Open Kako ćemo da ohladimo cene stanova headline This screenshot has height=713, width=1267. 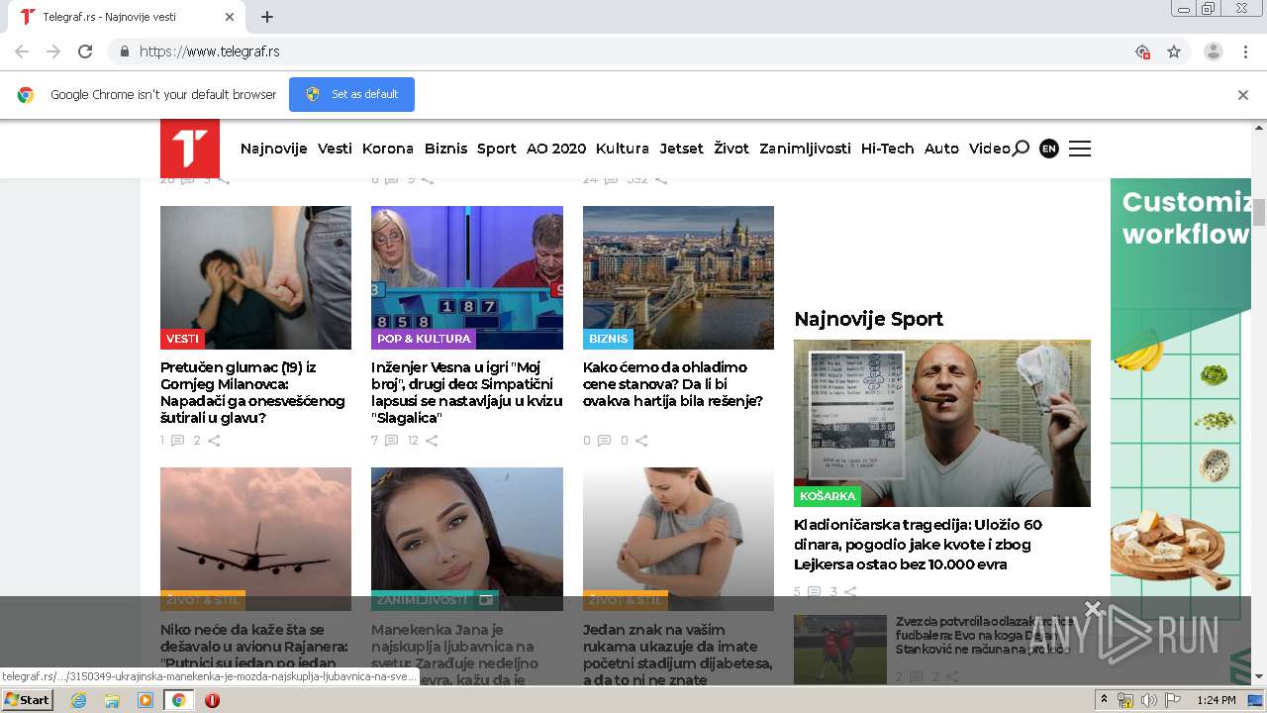(x=673, y=384)
